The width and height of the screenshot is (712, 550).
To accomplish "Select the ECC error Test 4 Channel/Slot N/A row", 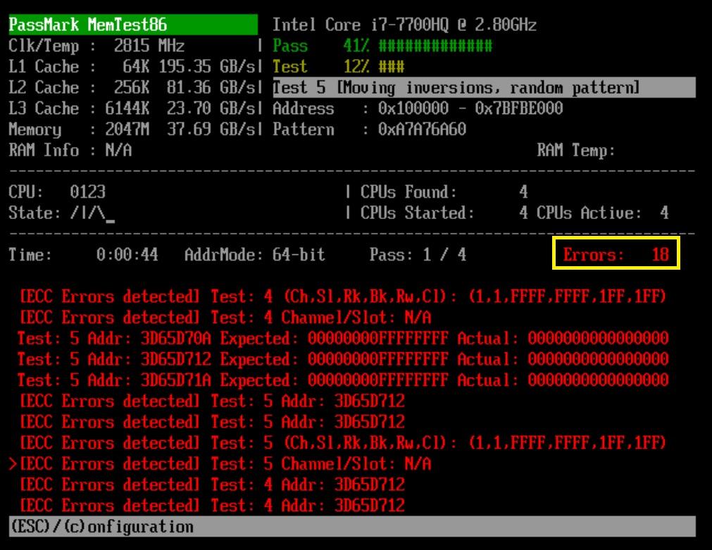I will pos(225,318).
